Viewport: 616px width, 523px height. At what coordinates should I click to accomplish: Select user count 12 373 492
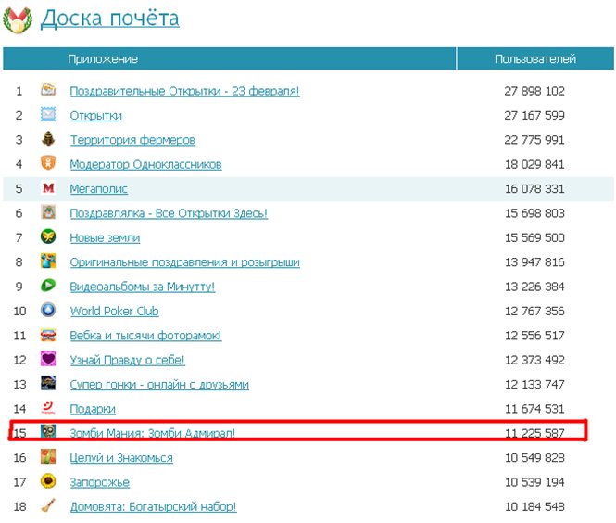(534, 360)
